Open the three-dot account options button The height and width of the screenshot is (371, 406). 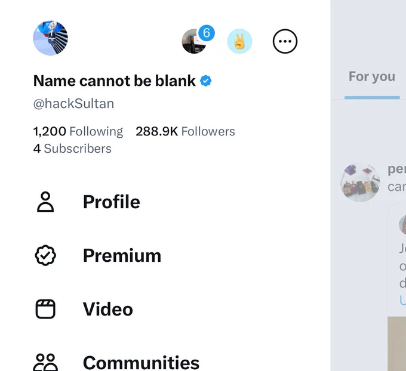pos(285,41)
